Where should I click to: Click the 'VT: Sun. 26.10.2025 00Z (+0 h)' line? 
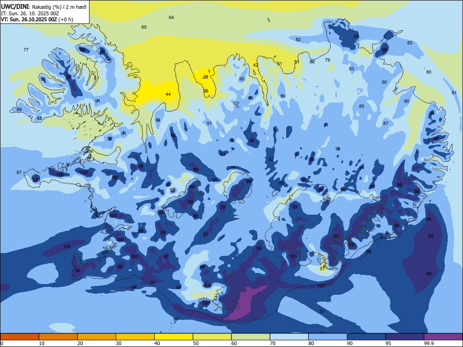[37, 19]
